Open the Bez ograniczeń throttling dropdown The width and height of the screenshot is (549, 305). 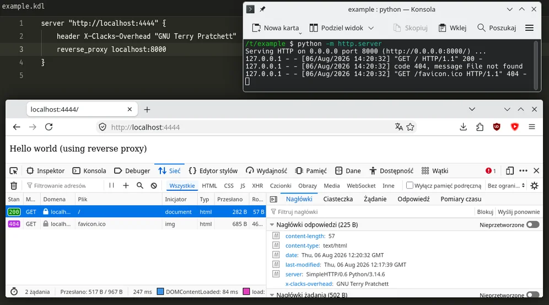tap(507, 185)
